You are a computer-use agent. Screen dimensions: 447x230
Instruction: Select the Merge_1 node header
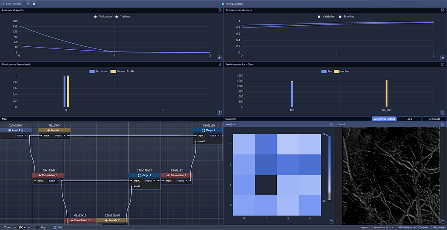pyautogui.click(x=144, y=175)
